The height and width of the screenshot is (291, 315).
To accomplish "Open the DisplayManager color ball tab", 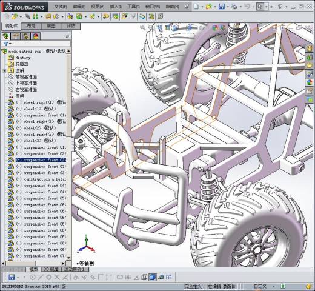I will (36, 36).
